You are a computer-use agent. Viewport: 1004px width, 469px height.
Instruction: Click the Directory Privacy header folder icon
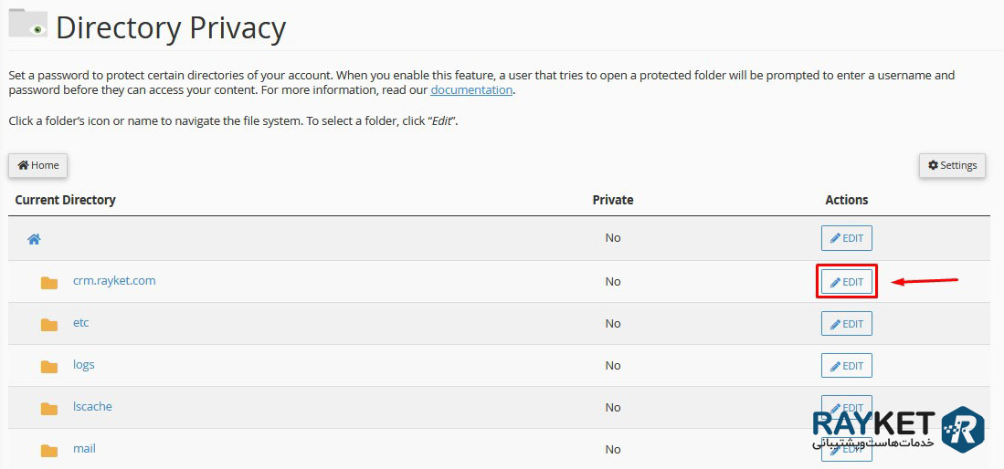pos(27,25)
